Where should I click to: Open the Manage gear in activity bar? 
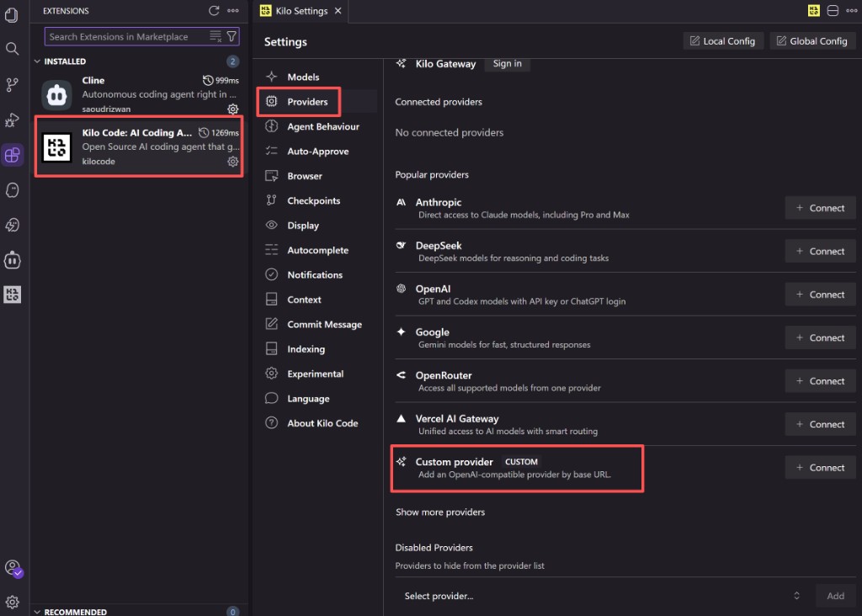[12, 603]
